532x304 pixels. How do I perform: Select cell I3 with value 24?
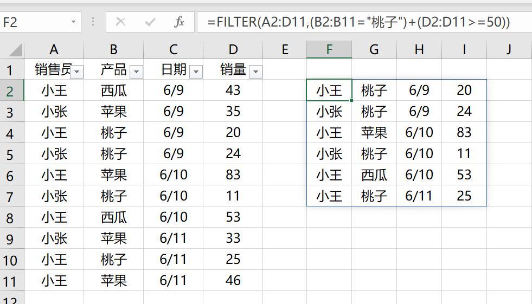(464, 112)
